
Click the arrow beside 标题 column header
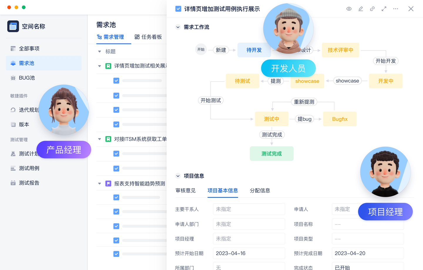(x=100, y=51)
